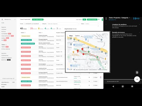This screenshot has height=106, width=142.
Task: Switch the map to Mapa view
Action: (71, 36)
